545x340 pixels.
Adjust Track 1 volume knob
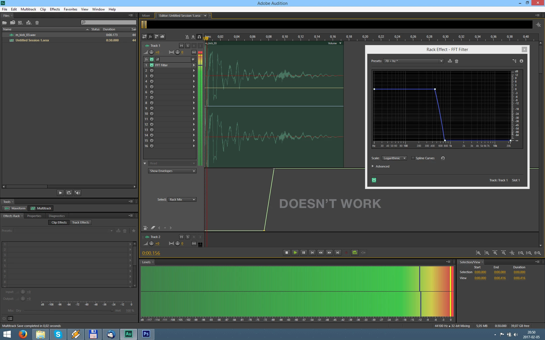coord(152,52)
